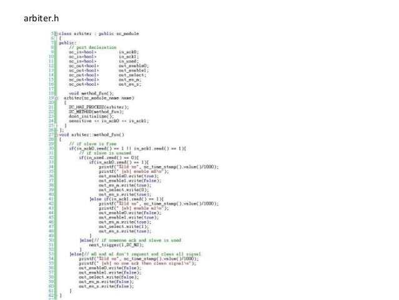Click the '[ab] enable m0' printf line
The width and height of the screenshot is (399, 300).
[134, 172]
